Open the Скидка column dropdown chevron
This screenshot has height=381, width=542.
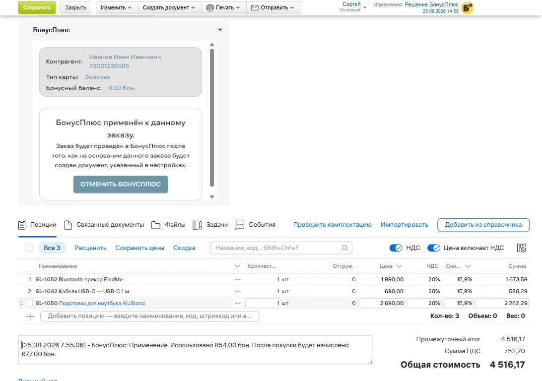468,266
